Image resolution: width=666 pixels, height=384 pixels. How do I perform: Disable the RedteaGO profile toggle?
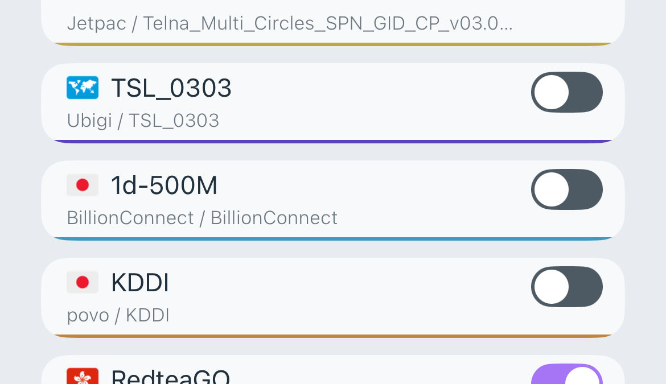[567, 375]
